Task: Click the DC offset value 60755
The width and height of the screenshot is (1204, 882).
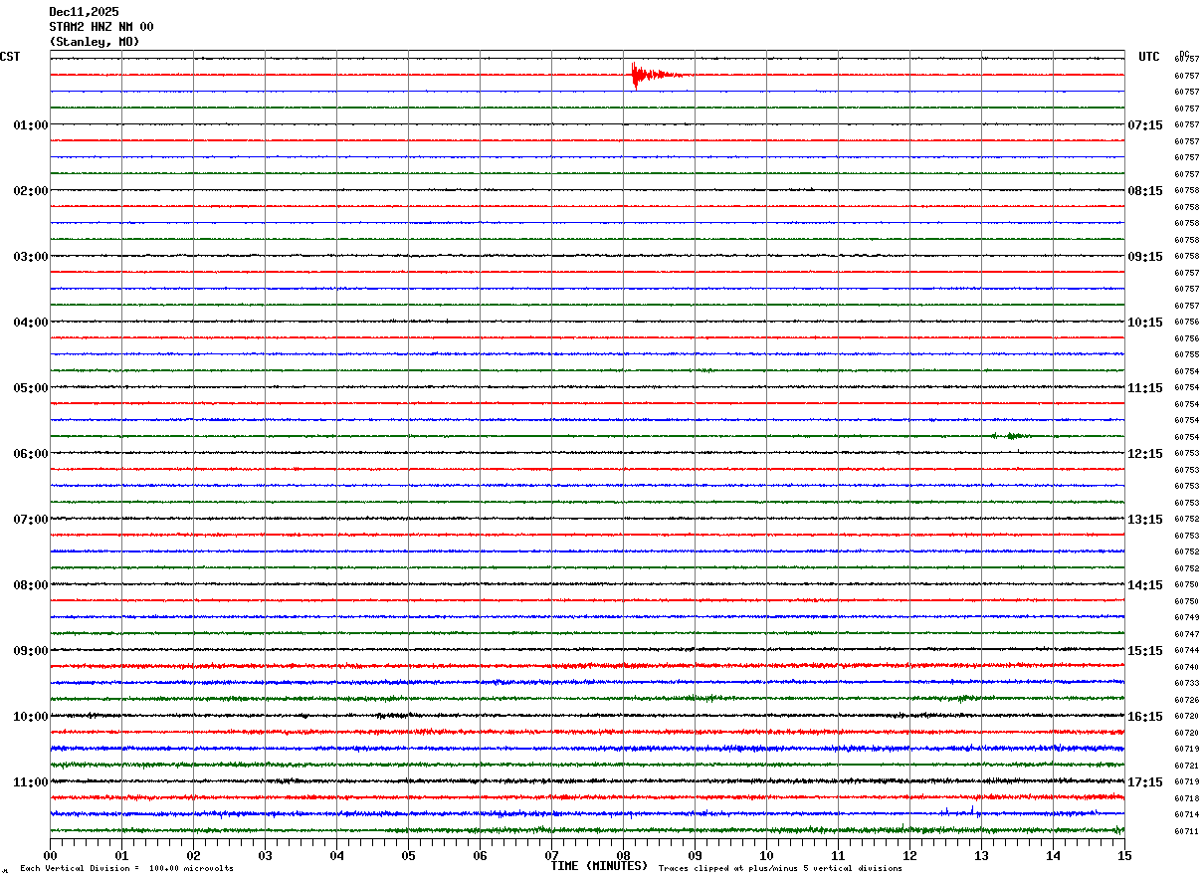Action: tap(1187, 354)
